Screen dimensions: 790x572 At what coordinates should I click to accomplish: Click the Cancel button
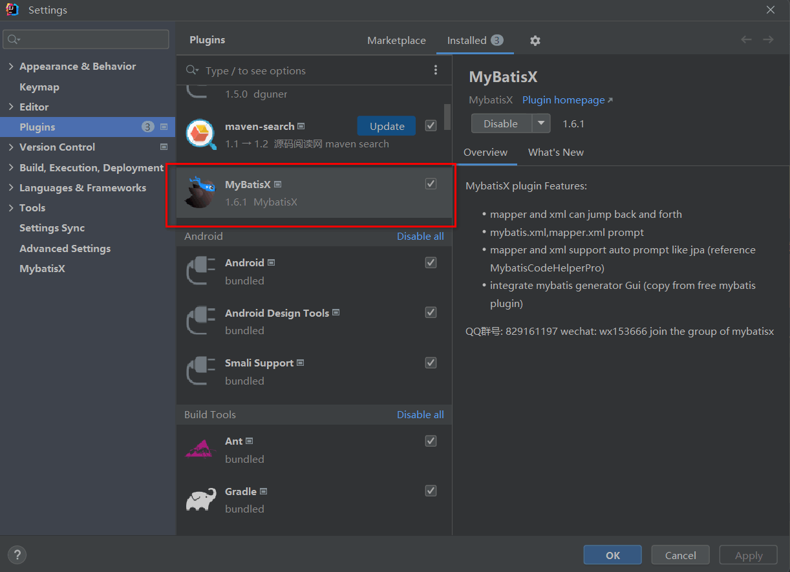tap(680, 555)
